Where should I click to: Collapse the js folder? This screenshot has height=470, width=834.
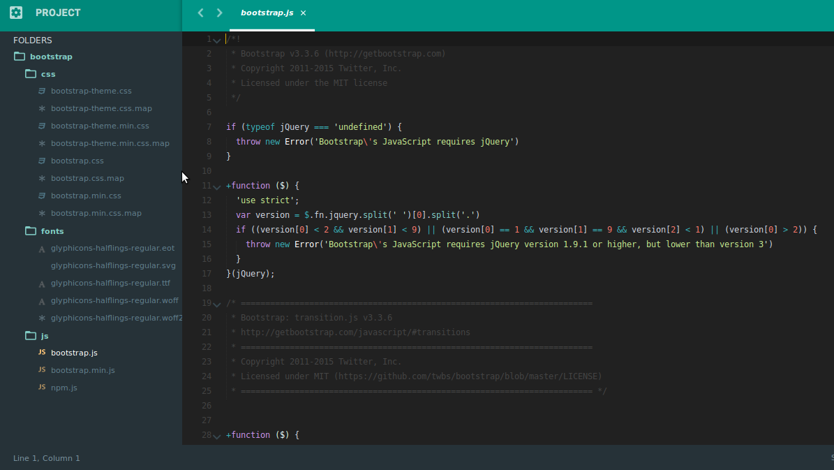point(31,335)
